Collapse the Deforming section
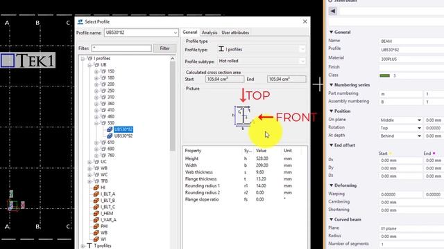 pos(331,185)
